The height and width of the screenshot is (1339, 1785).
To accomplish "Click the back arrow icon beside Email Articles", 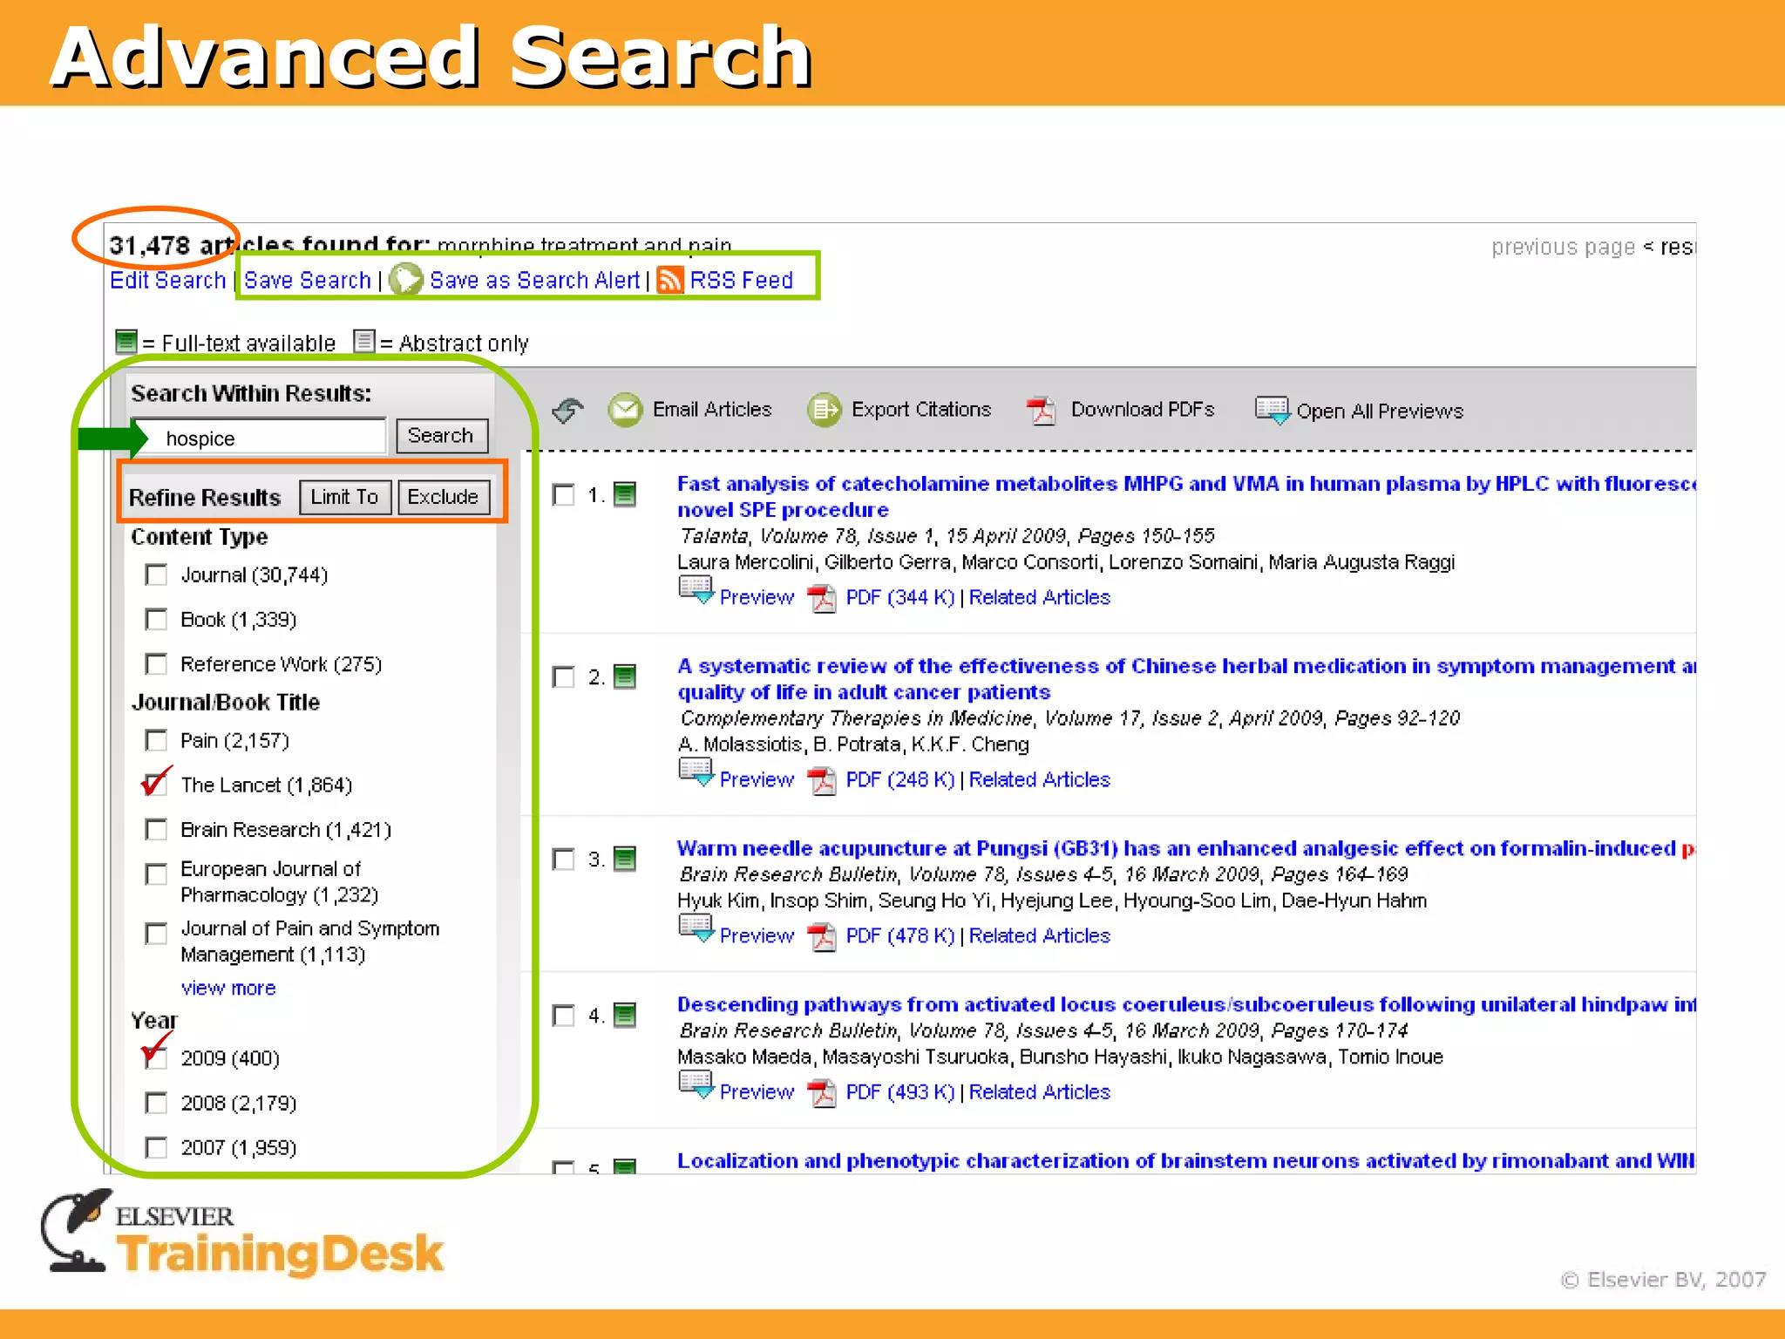I will (x=568, y=410).
